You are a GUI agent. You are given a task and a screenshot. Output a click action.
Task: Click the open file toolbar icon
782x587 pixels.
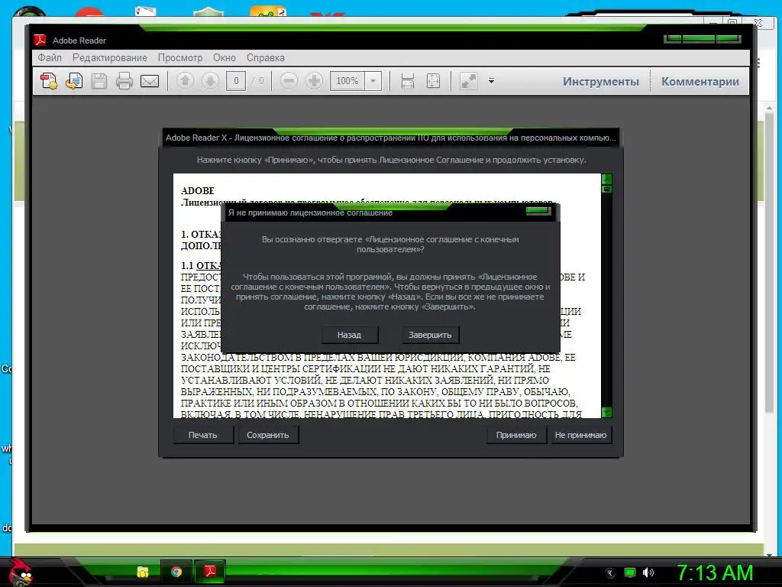[74, 81]
